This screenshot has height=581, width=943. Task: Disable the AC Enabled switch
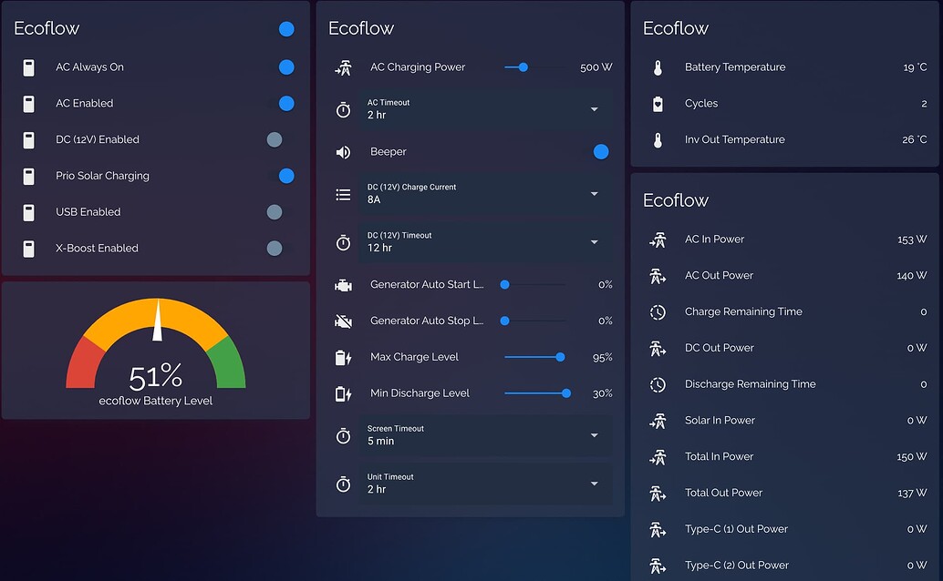coord(280,103)
